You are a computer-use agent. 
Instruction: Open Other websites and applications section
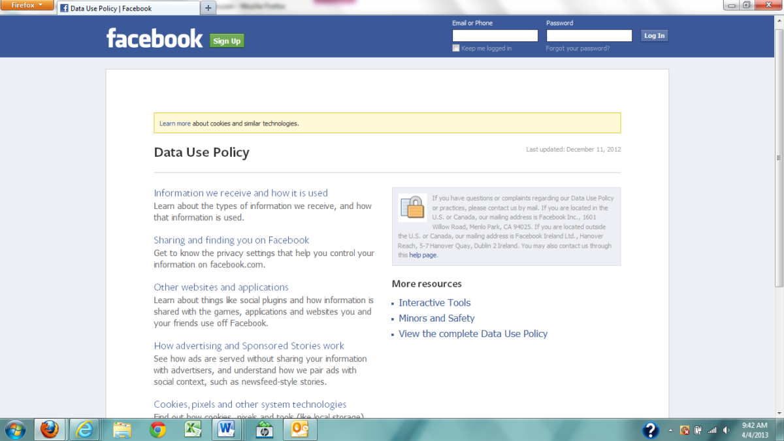pos(221,287)
